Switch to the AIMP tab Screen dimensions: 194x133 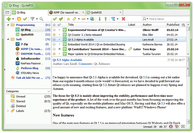[67, 13]
